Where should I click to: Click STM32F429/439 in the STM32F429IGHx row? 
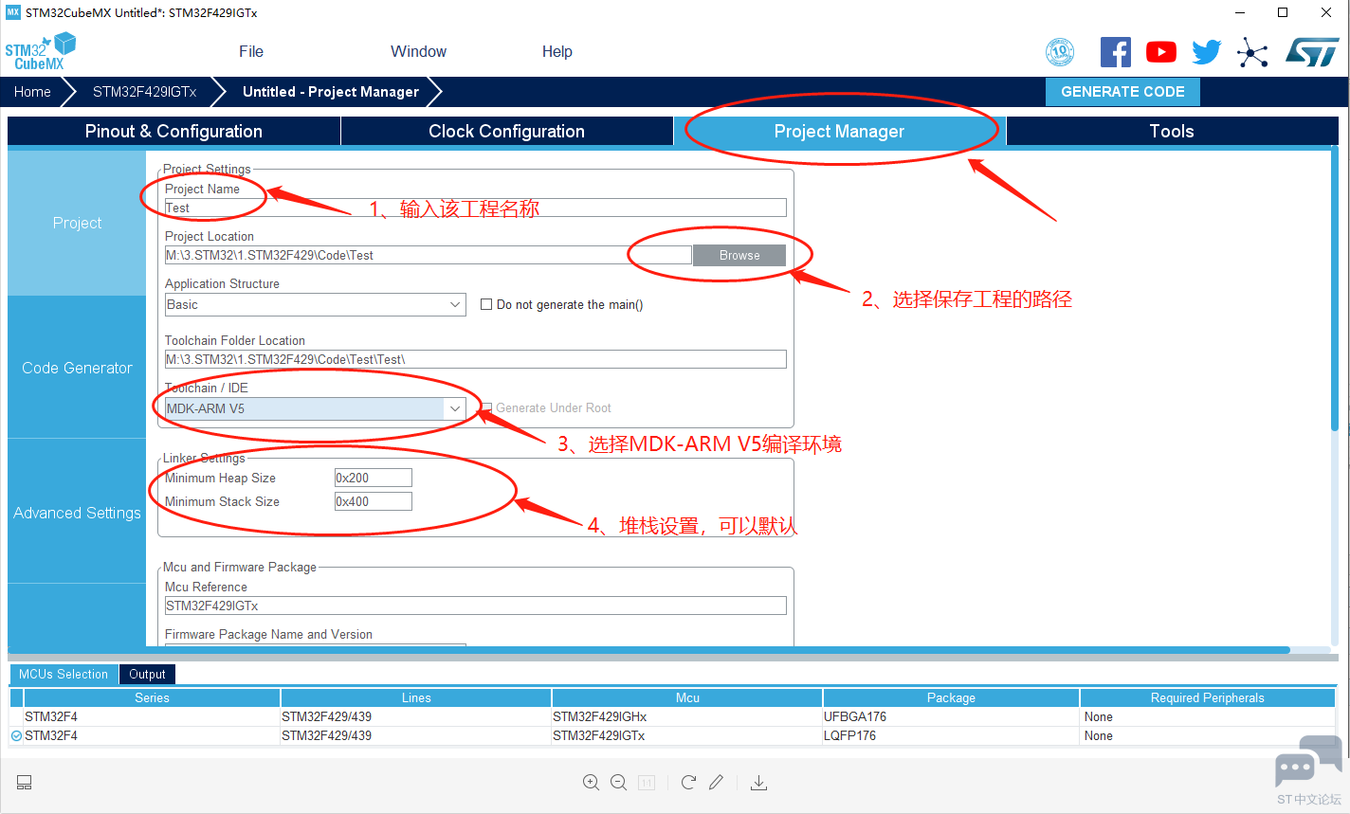point(416,717)
